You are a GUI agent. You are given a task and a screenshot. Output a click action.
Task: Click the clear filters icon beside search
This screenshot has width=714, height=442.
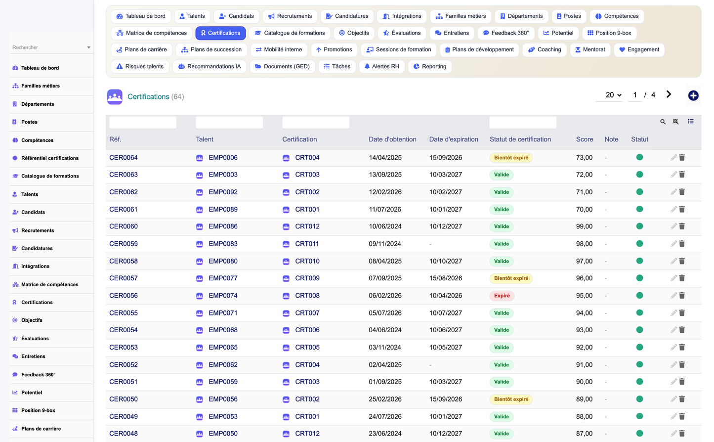[x=675, y=122]
